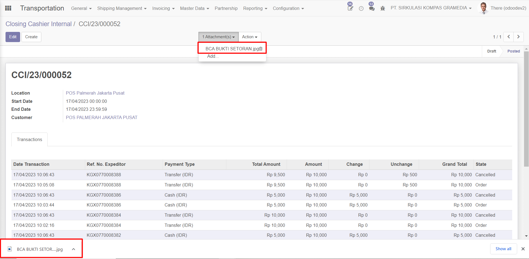The image size is (529, 259).
Task: Sort by Ref. No. Expeditor column
Action: click(x=123, y=164)
